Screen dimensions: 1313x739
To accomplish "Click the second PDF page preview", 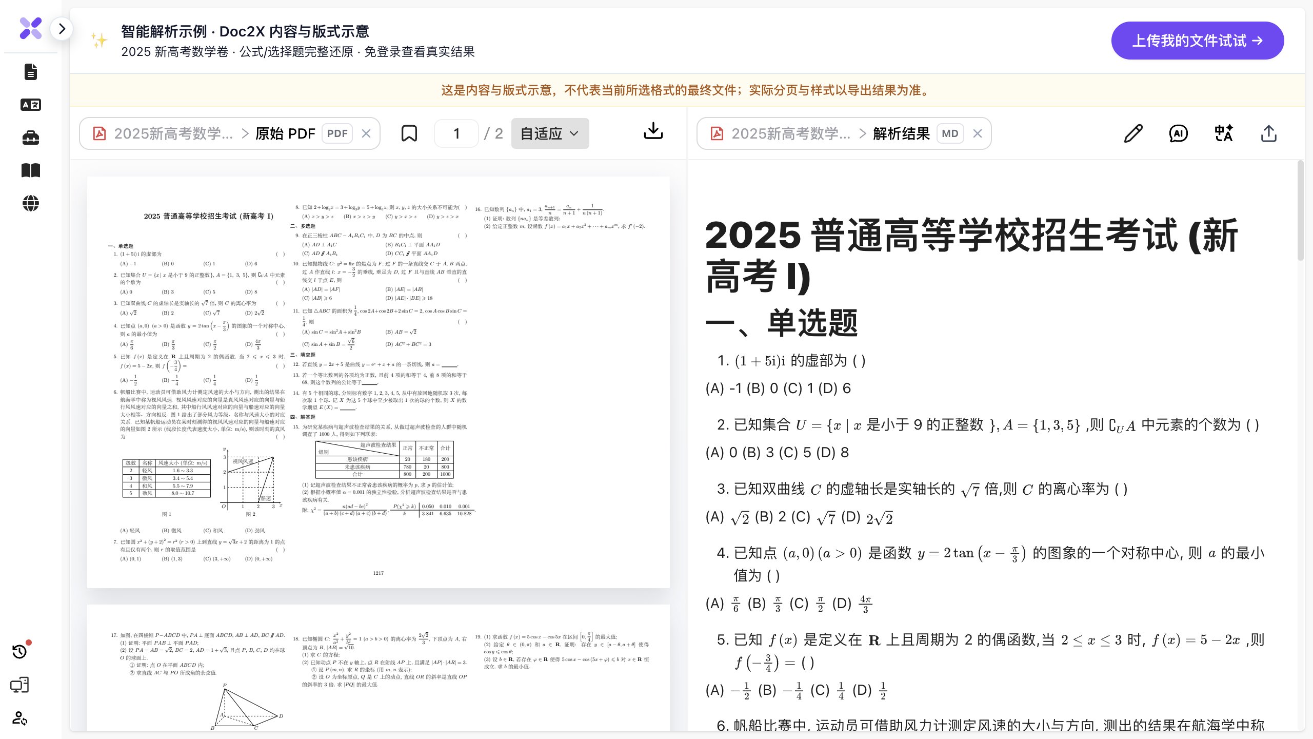I will point(378,668).
